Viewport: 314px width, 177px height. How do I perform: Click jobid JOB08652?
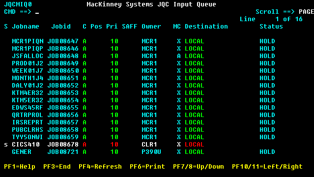point(63,86)
